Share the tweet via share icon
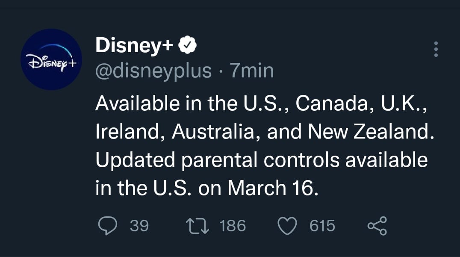 377,226
